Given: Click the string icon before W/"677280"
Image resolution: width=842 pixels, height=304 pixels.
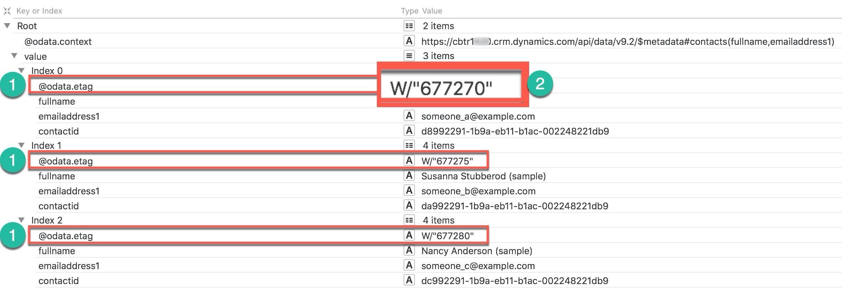Looking at the screenshot, I should pos(409,235).
